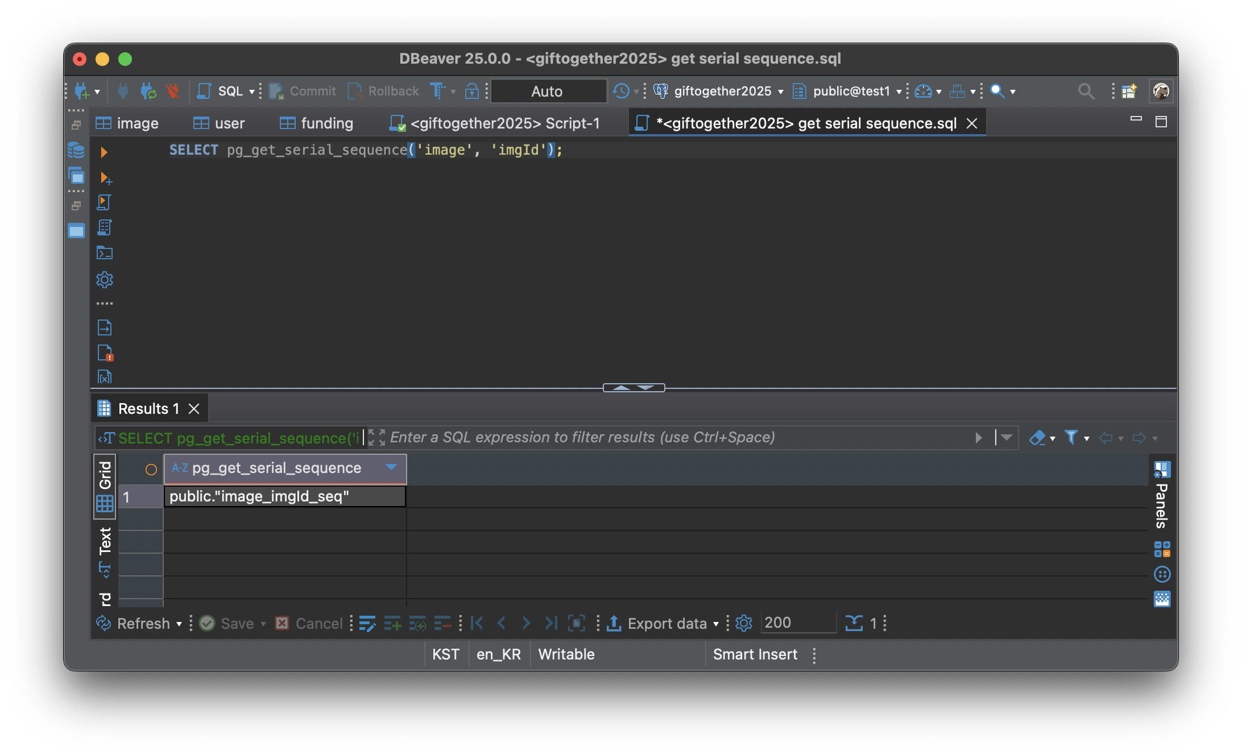
Task: Open the SQL editor button
Action: click(x=220, y=91)
